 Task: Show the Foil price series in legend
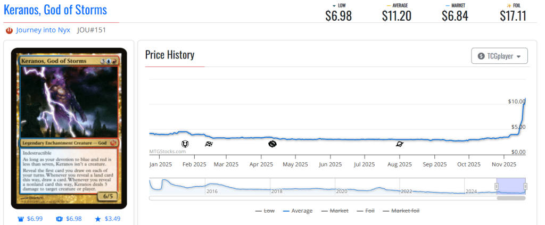tap(366, 211)
